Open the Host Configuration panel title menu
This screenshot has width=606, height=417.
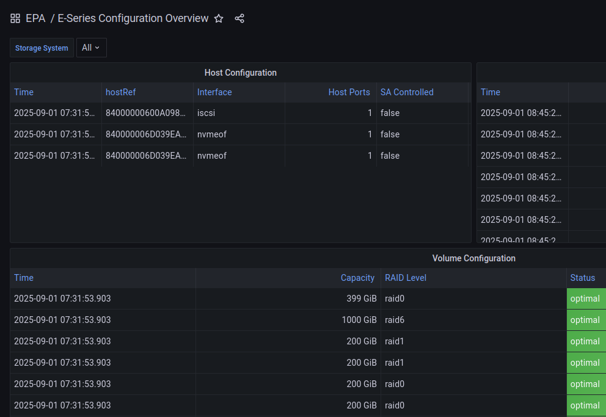point(241,73)
